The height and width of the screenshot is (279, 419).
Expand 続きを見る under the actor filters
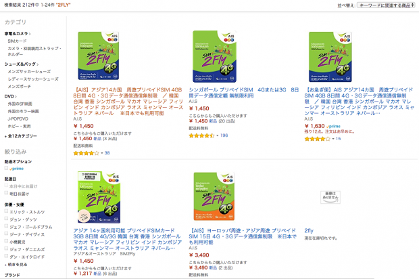tap(16, 264)
